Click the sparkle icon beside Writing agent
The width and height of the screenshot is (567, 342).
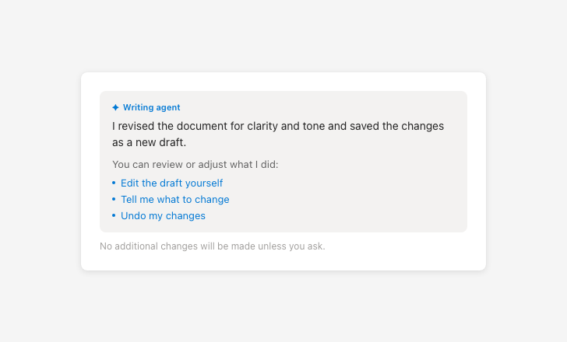coord(115,108)
